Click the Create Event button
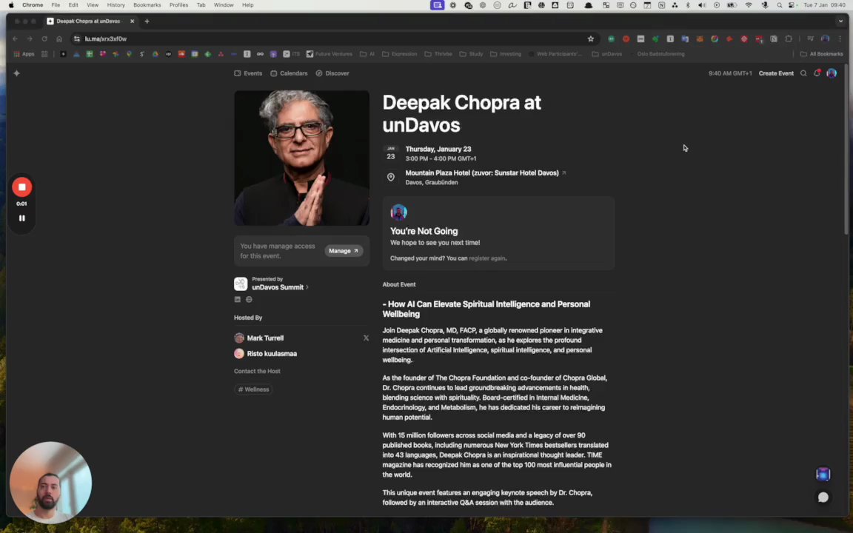 click(x=776, y=73)
